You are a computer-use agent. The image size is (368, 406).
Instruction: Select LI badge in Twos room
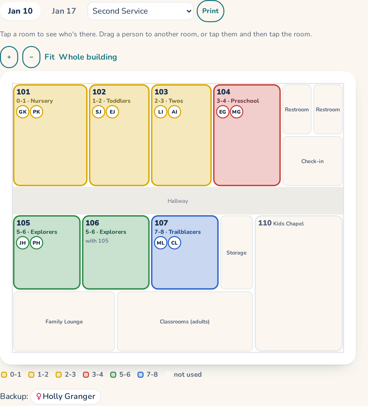pos(161,112)
